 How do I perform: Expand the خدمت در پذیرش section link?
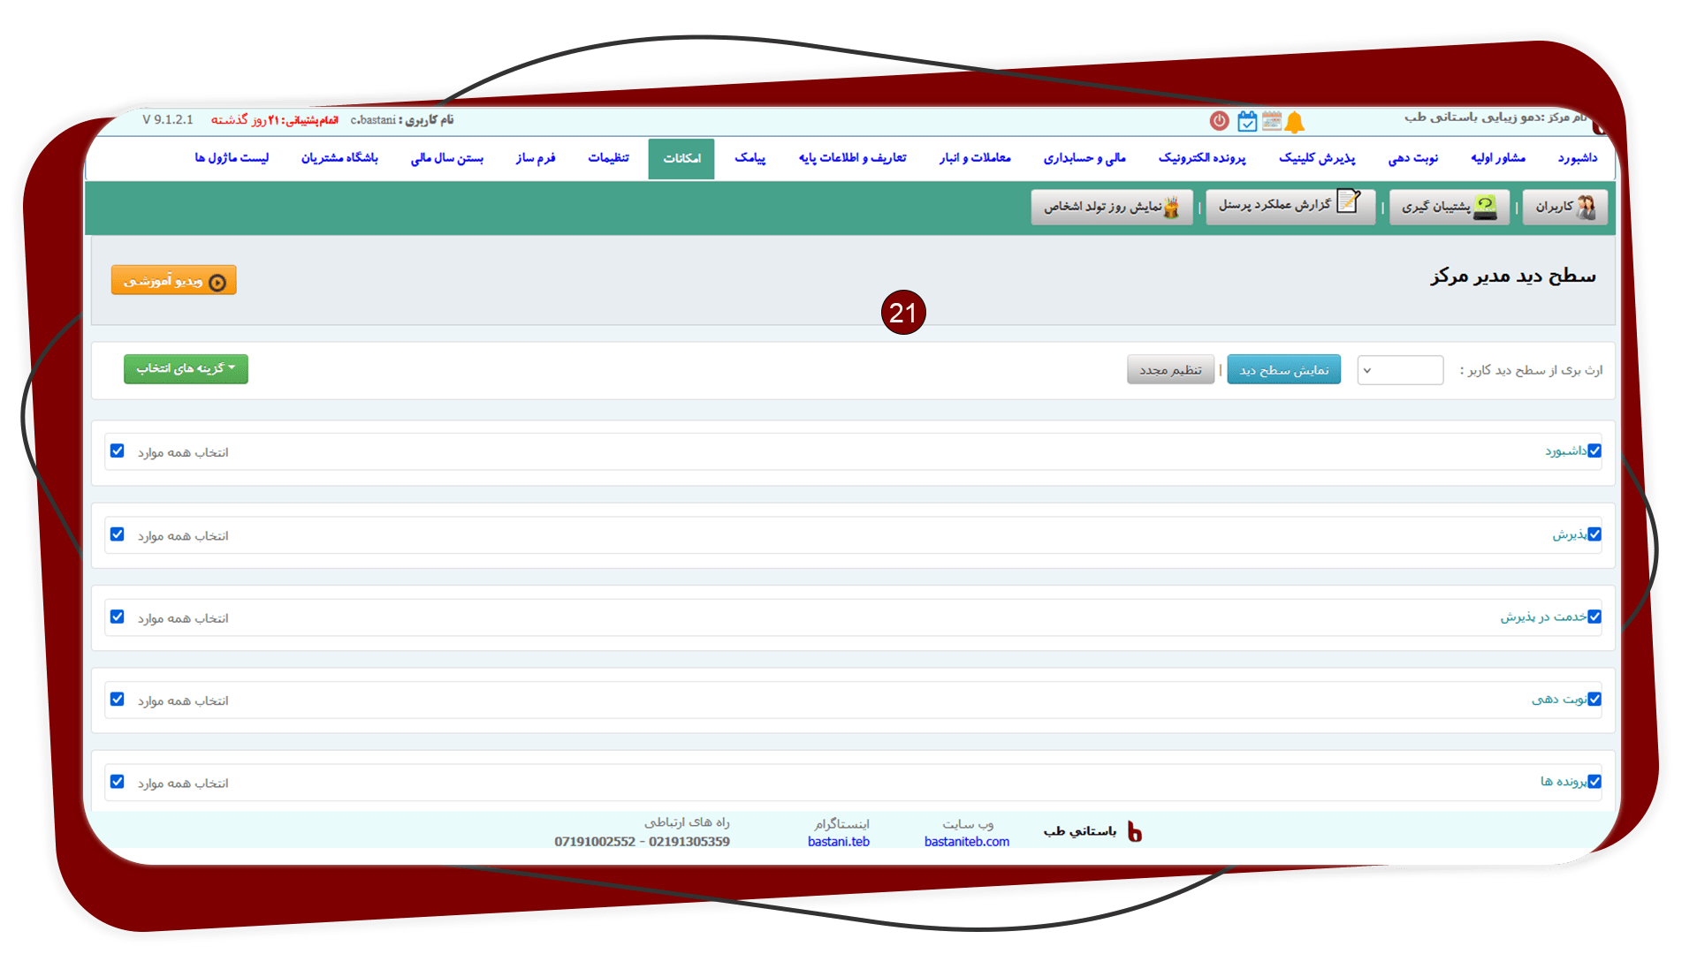[1543, 617]
